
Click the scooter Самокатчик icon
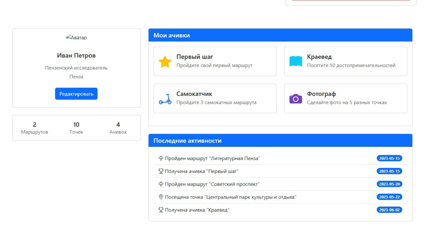(x=165, y=99)
